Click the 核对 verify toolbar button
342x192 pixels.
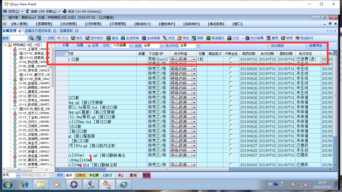pos(76,38)
